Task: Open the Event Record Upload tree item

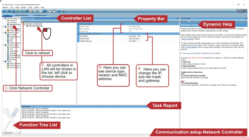Action: coord(14,66)
